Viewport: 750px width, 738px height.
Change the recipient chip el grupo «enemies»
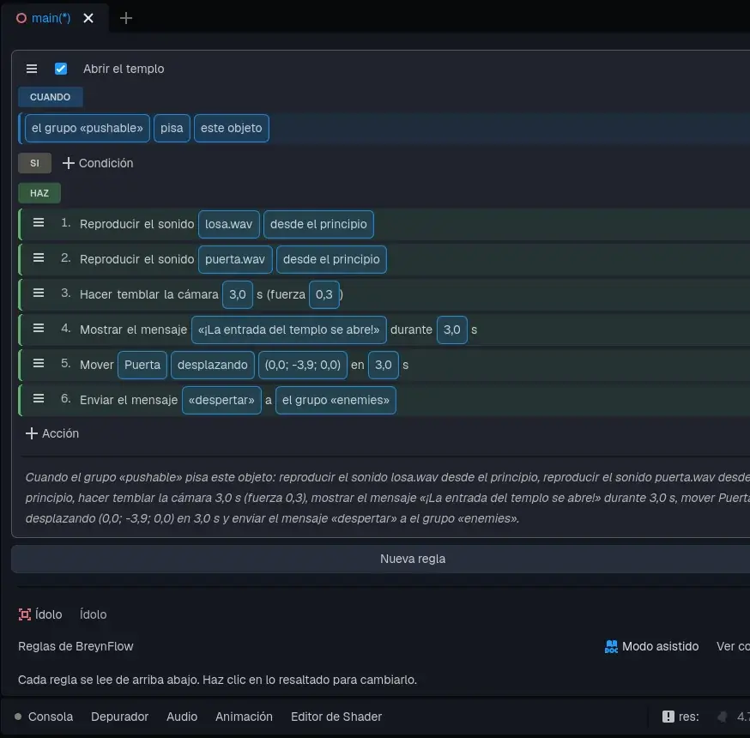pos(336,401)
